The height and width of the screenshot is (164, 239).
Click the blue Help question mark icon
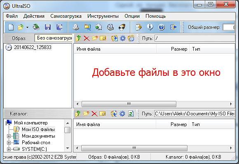tap(162, 27)
